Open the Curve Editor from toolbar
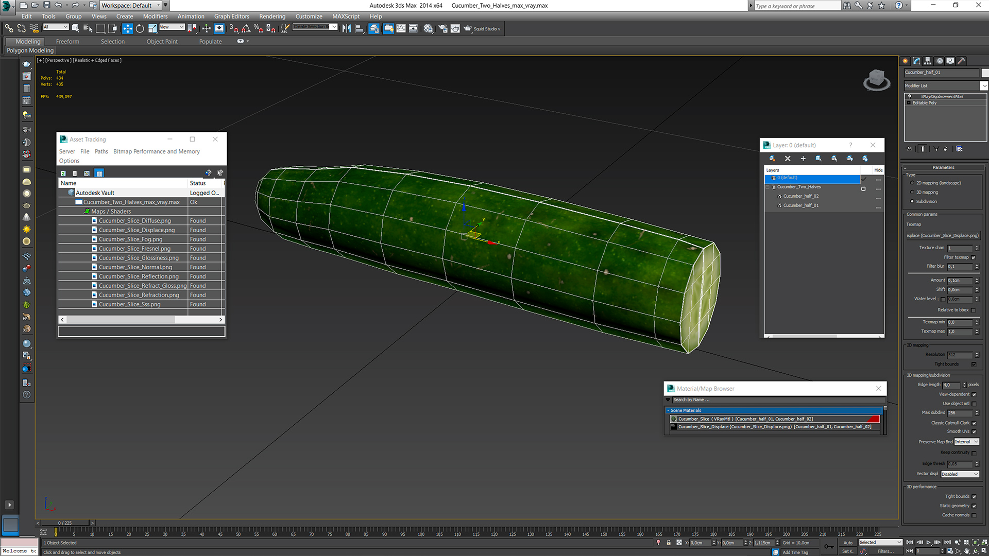 (401, 28)
